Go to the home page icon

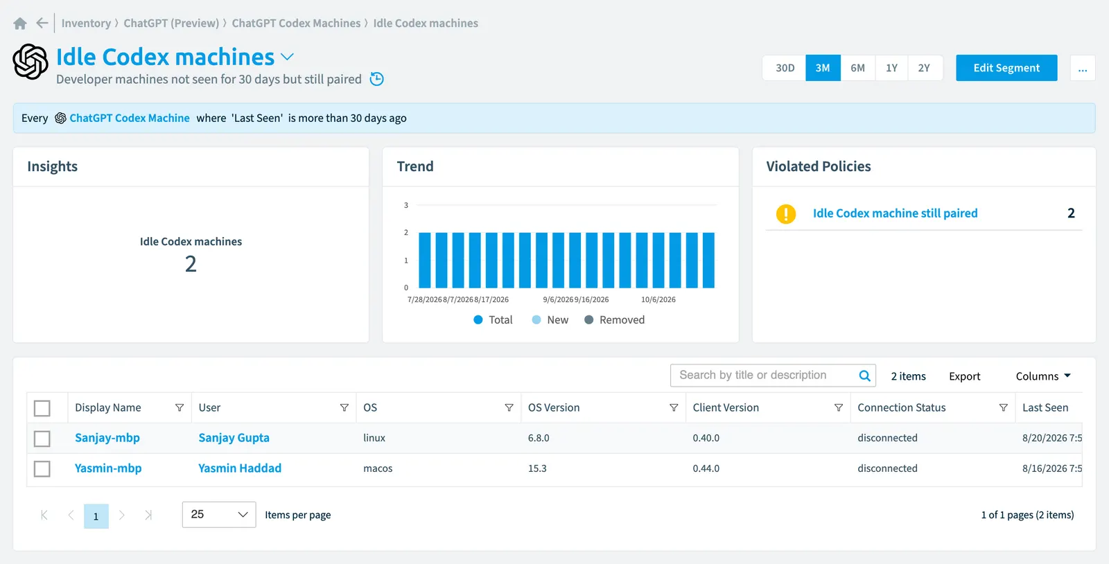click(x=20, y=24)
